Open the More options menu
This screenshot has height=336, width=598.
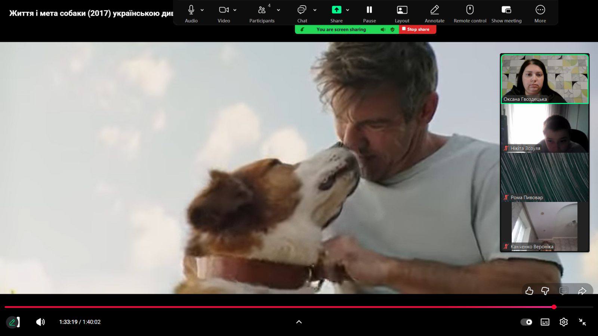point(540,10)
